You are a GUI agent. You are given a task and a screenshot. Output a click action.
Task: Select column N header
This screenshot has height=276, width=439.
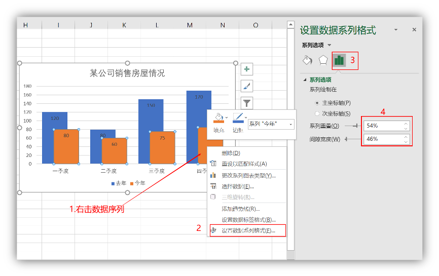tap(223, 25)
